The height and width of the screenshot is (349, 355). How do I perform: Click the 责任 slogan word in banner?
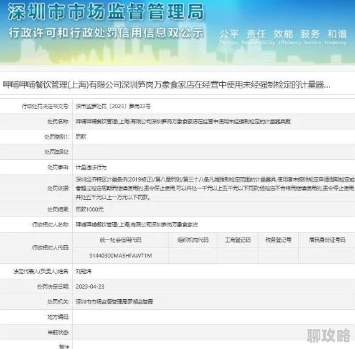(x=256, y=34)
